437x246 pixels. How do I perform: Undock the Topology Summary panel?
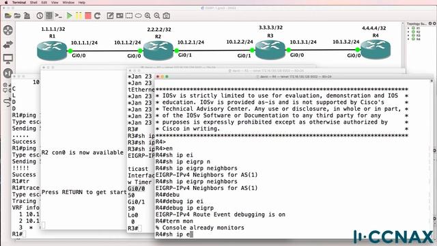pos(430,24)
